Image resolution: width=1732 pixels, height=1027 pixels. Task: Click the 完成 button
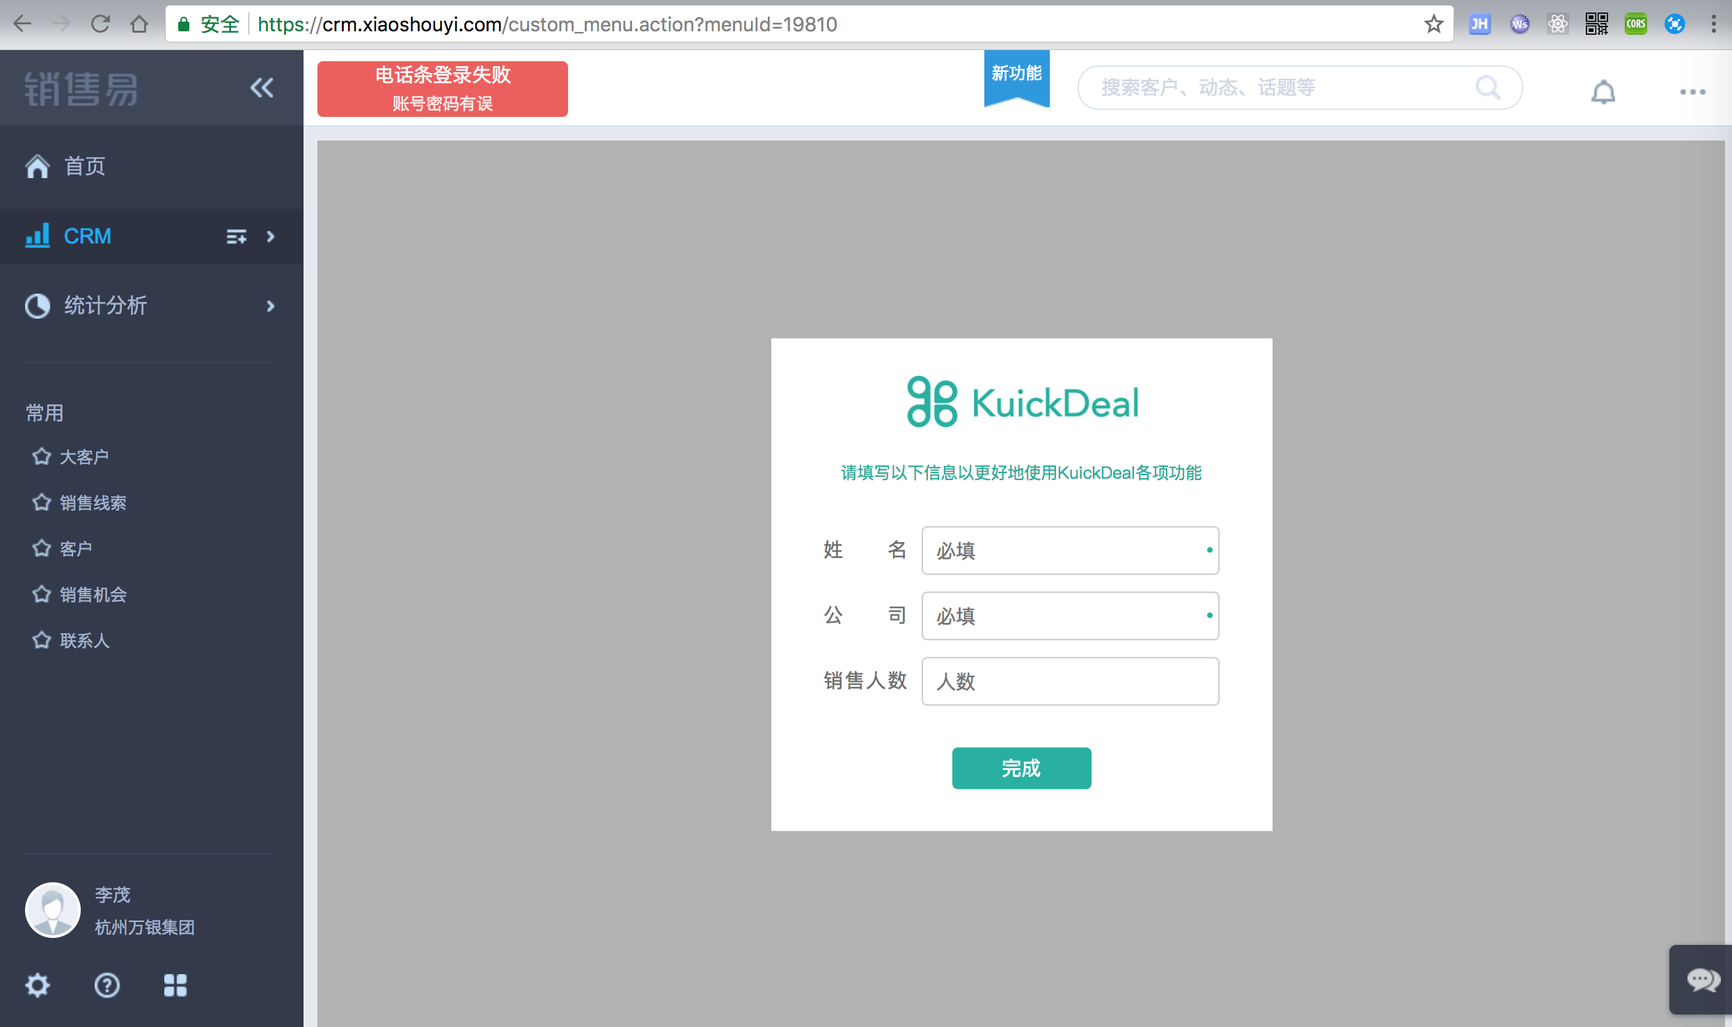coord(1021,768)
